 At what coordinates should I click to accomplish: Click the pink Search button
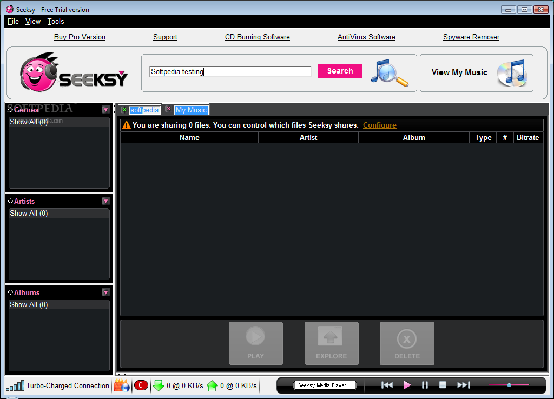click(x=340, y=71)
